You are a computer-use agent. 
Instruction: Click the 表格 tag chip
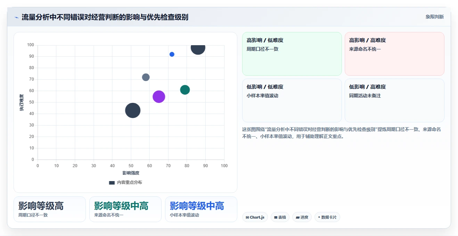coord(280,217)
